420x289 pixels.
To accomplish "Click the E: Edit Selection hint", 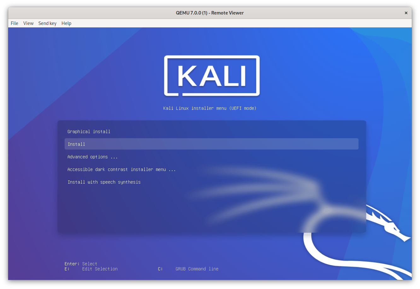I will pyautogui.click(x=91, y=269).
